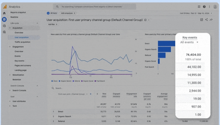The width and height of the screenshot is (220, 125).
Task: Click the Google Analytics logo
Action: 5,7
